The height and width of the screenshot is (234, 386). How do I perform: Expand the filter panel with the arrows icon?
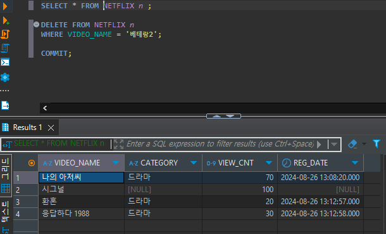[118, 144]
